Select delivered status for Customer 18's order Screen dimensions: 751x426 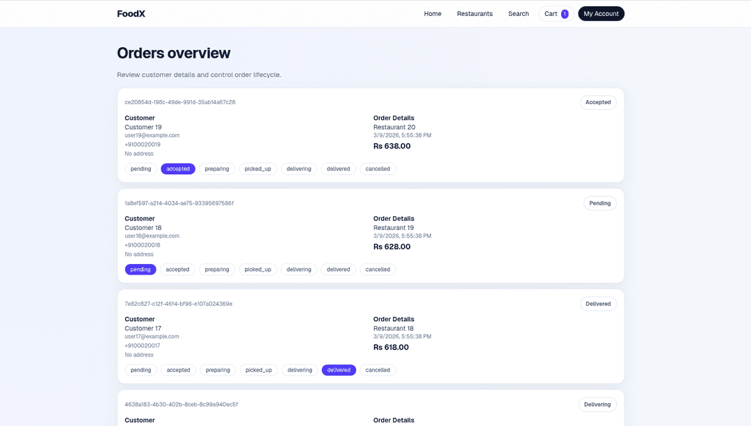(338, 269)
